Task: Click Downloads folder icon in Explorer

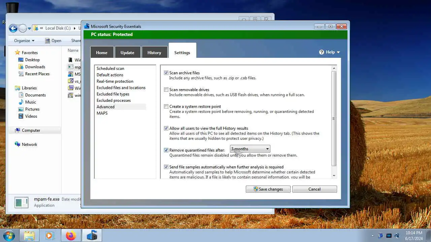Action: point(21,67)
